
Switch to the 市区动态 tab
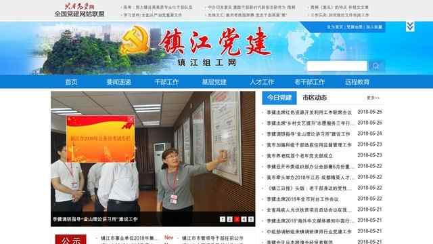(x=315, y=98)
